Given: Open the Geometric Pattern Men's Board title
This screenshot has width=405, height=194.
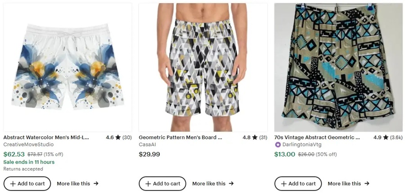Looking at the screenshot, I should point(180,137).
